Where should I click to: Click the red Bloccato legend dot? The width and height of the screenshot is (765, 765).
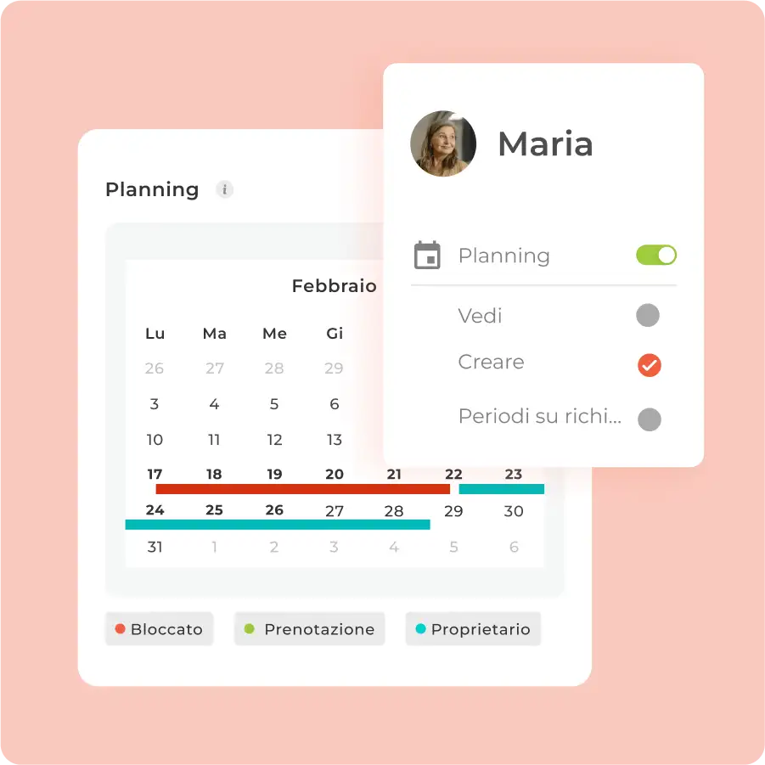pos(121,628)
